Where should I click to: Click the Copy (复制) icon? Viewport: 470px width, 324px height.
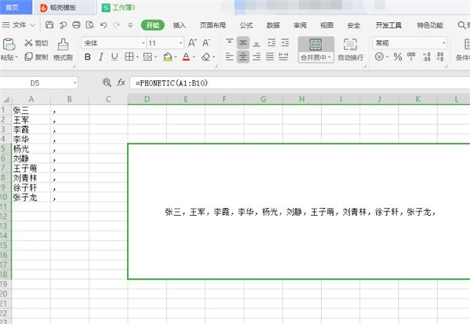pos(29,57)
